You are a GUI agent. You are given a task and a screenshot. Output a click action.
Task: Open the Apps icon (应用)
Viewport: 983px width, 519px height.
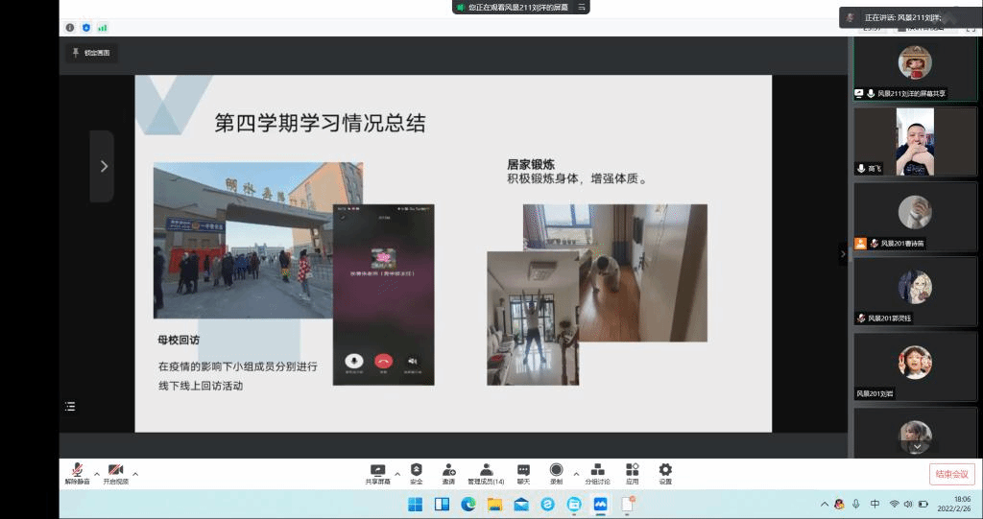tap(632, 470)
